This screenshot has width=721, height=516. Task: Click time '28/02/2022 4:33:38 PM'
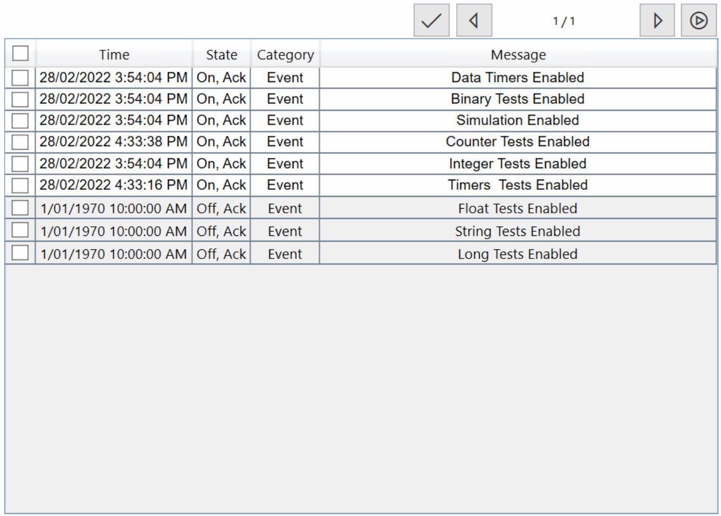click(113, 142)
